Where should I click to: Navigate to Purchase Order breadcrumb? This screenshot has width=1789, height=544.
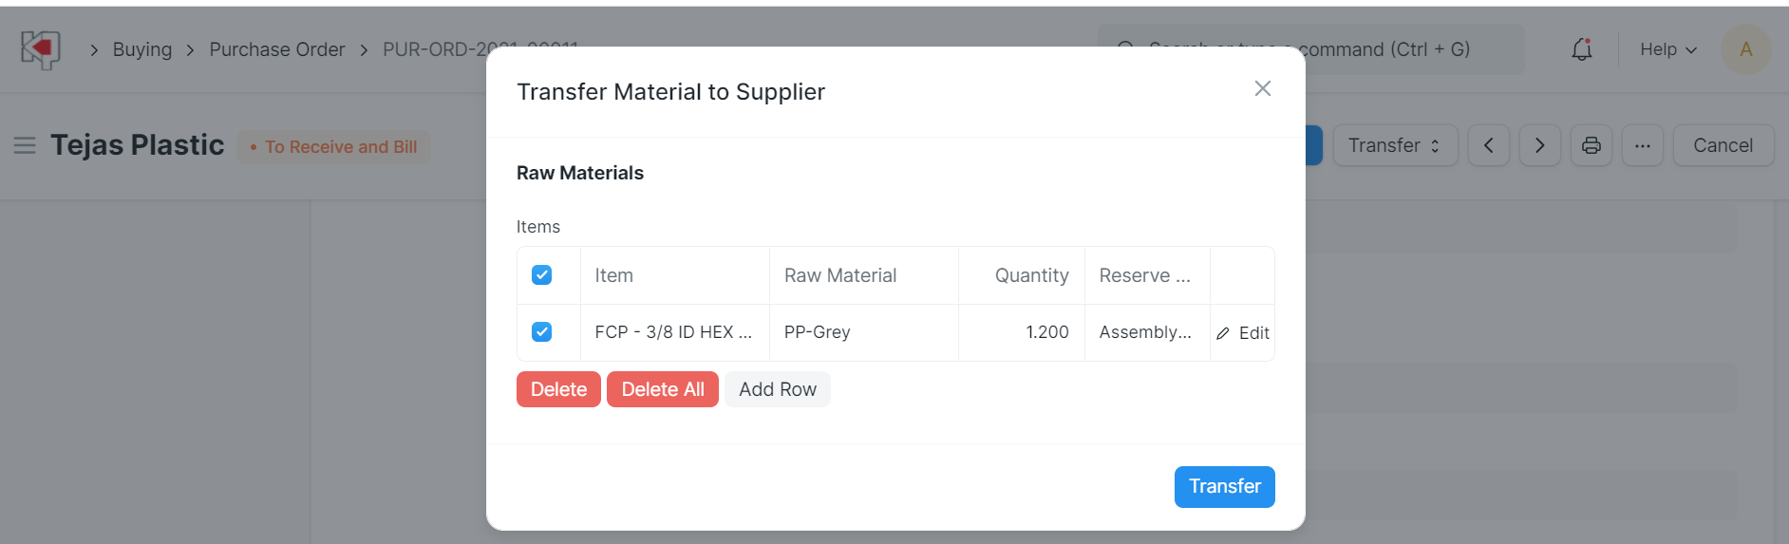(276, 49)
